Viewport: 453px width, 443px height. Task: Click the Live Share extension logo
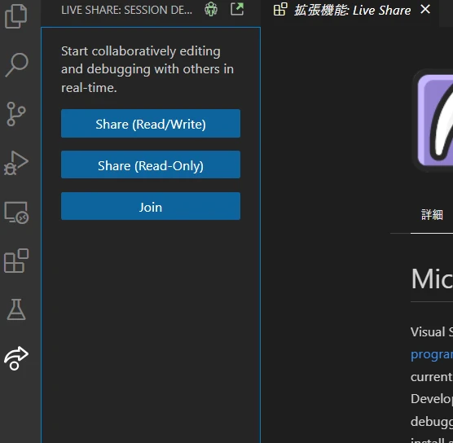point(433,121)
